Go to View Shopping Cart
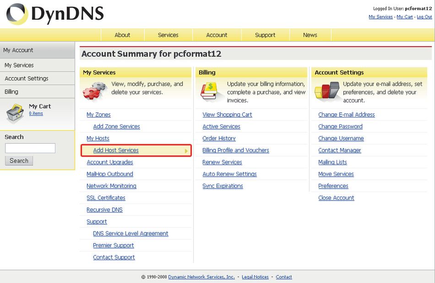Screen dimensions: 435x283 [x=227, y=115]
